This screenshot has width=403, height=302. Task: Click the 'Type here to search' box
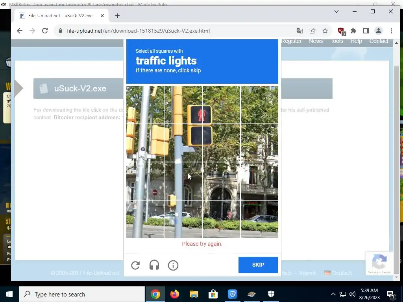[x=82, y=294]
